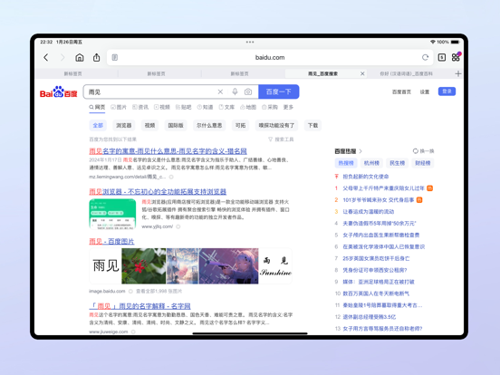Select the 采购 search category
This screenshot has width=500, height=375.
270,107
